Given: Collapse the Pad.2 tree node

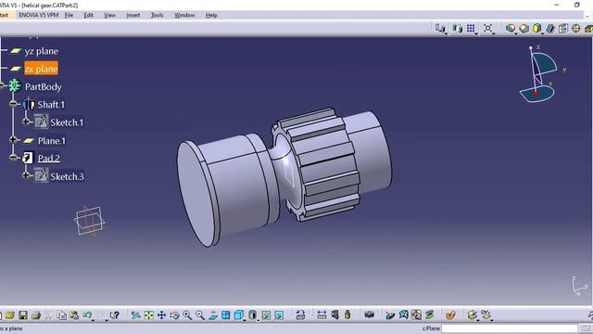Looking at the screenshot, I should pos(14,158).
